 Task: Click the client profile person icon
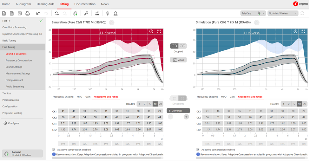point(115,13)
